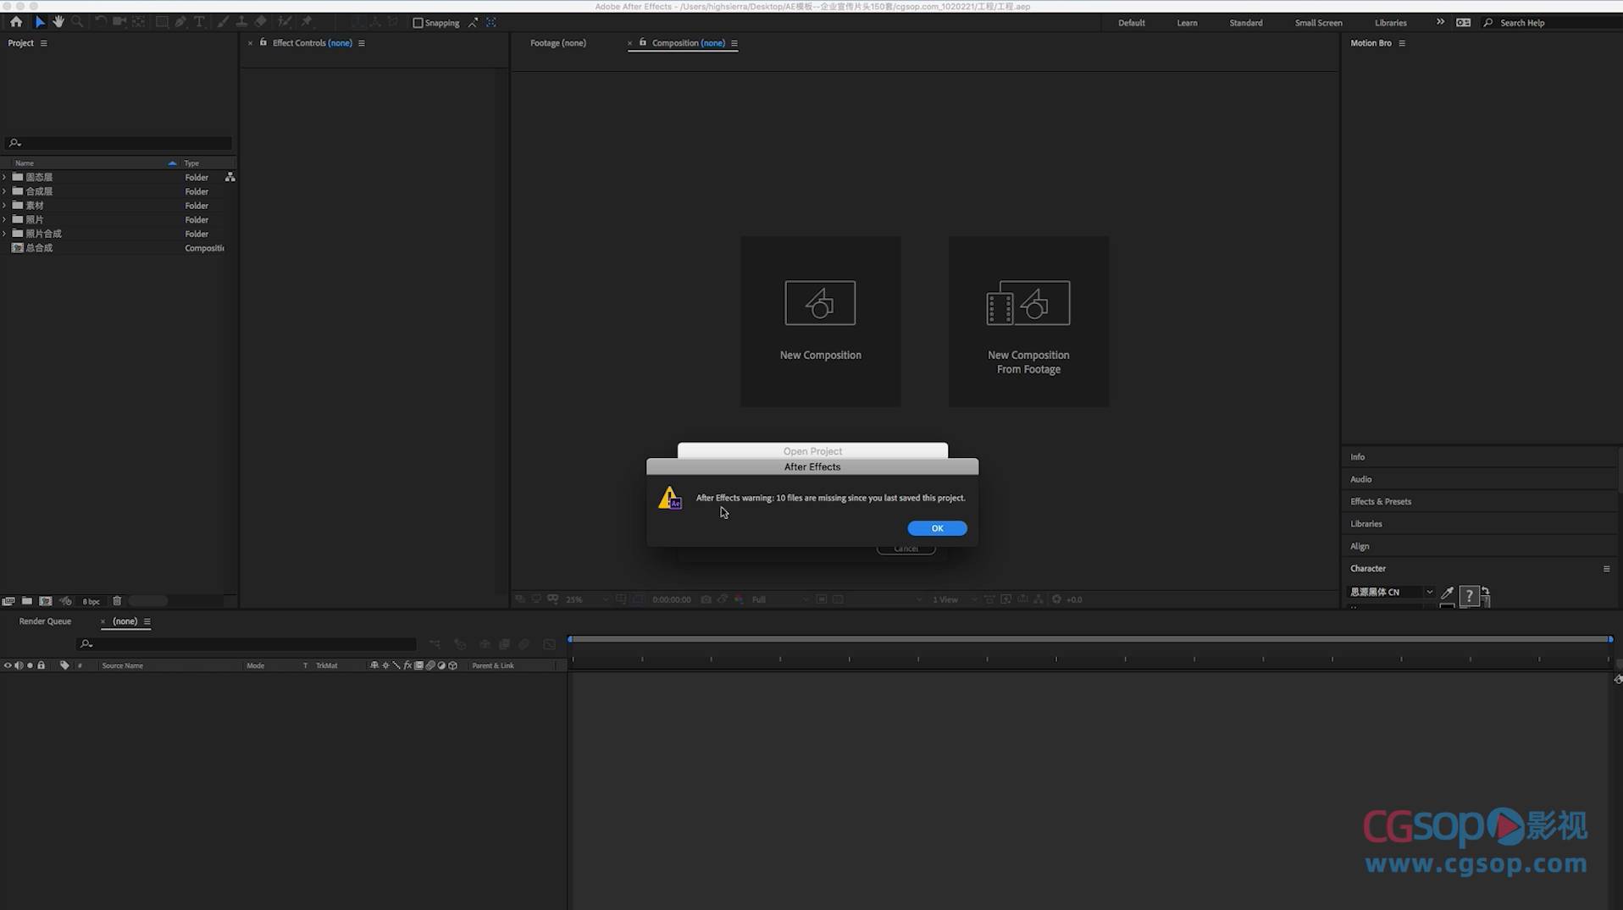
Task: Toggle the Effect Controls panel lock
Action: tap(263, 42)
